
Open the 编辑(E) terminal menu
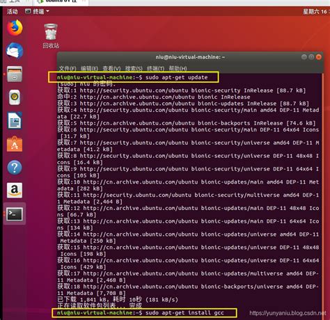tap(89, 68)
